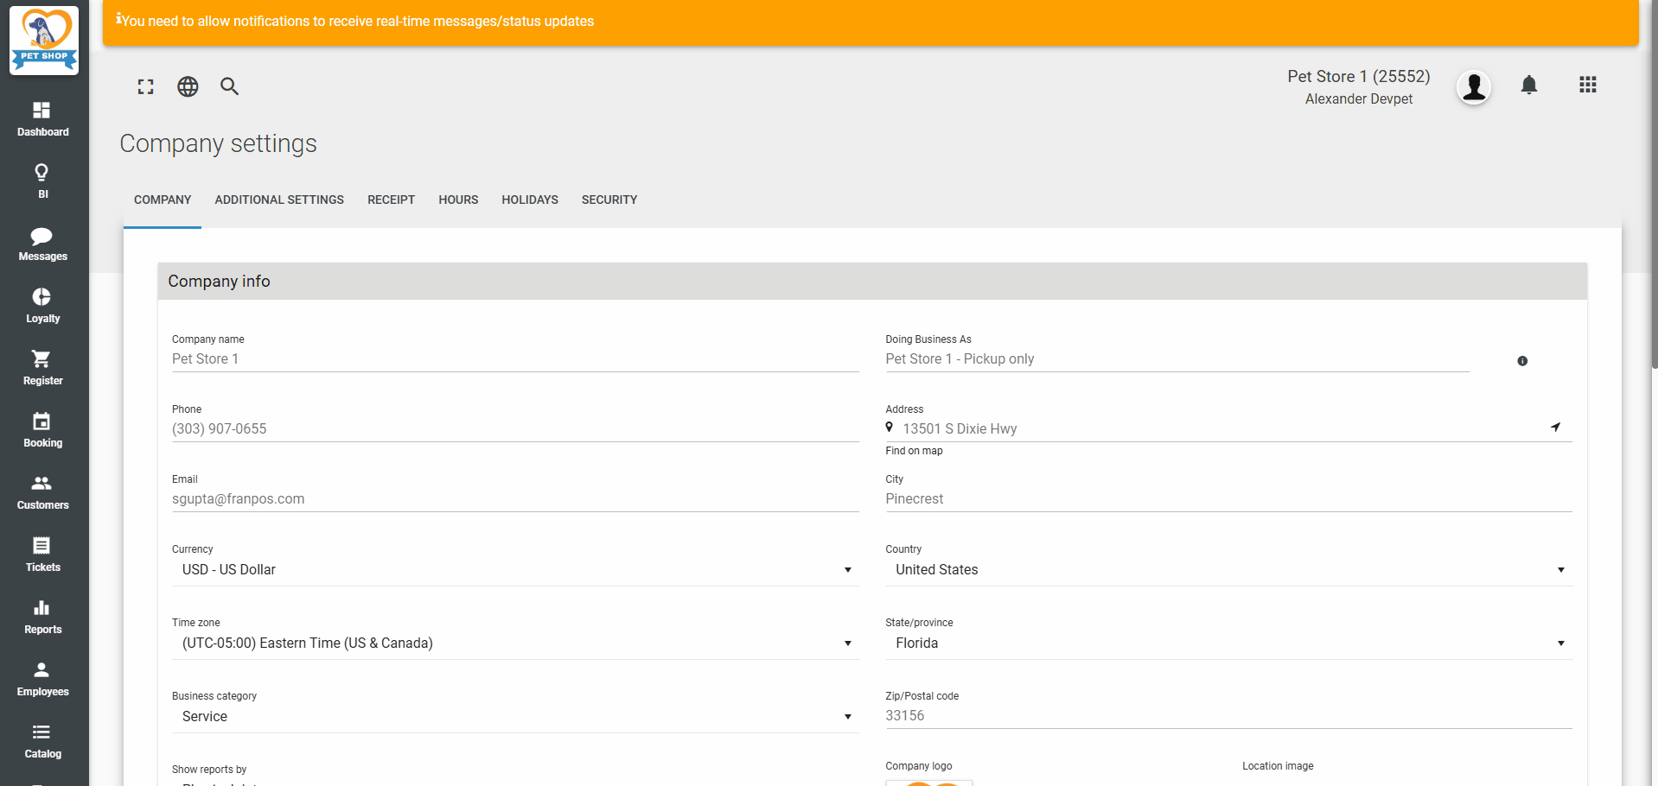This screenshot has width=1658, height=786.
Task: Open the Hours tab
Action: (458, 200)
